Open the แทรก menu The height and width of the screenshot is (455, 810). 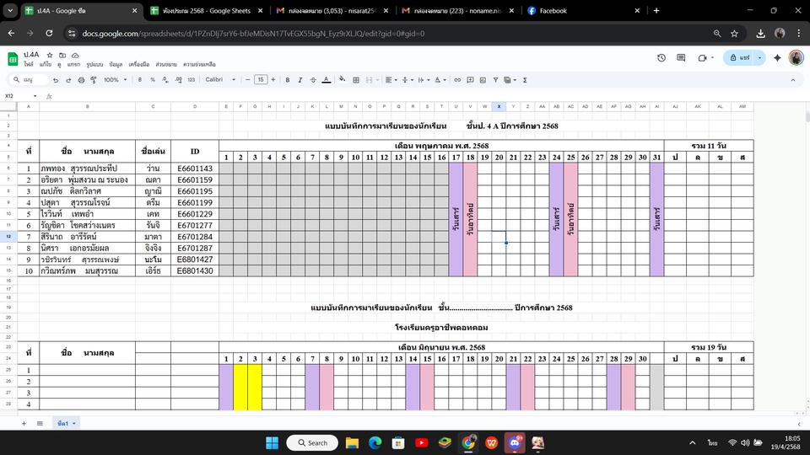coord(74,65)
